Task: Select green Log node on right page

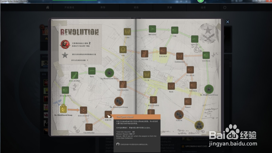Action: 175,30
